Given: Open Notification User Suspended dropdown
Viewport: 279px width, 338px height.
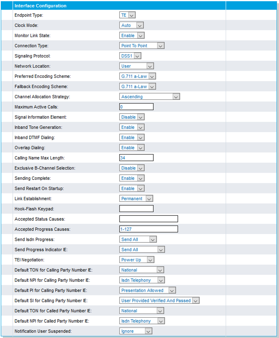Looking at the screenshot, I should (136, 331).
